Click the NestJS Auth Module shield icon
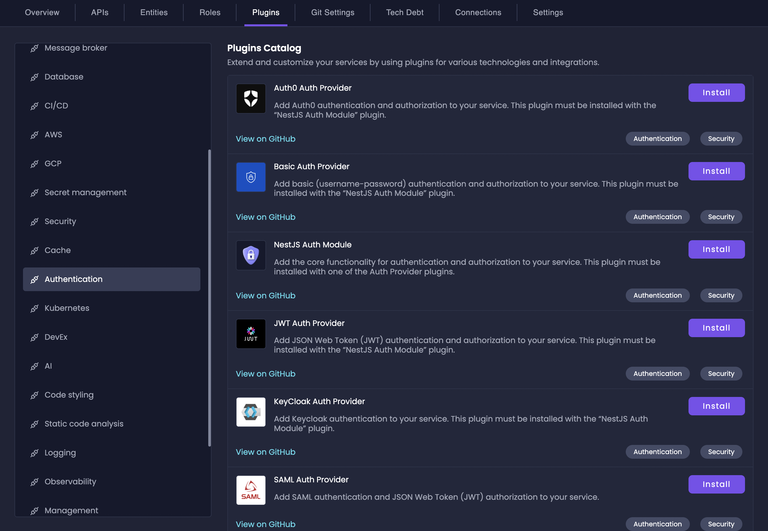This screenshot has width=768, height=531. click(x=251, y=255)
